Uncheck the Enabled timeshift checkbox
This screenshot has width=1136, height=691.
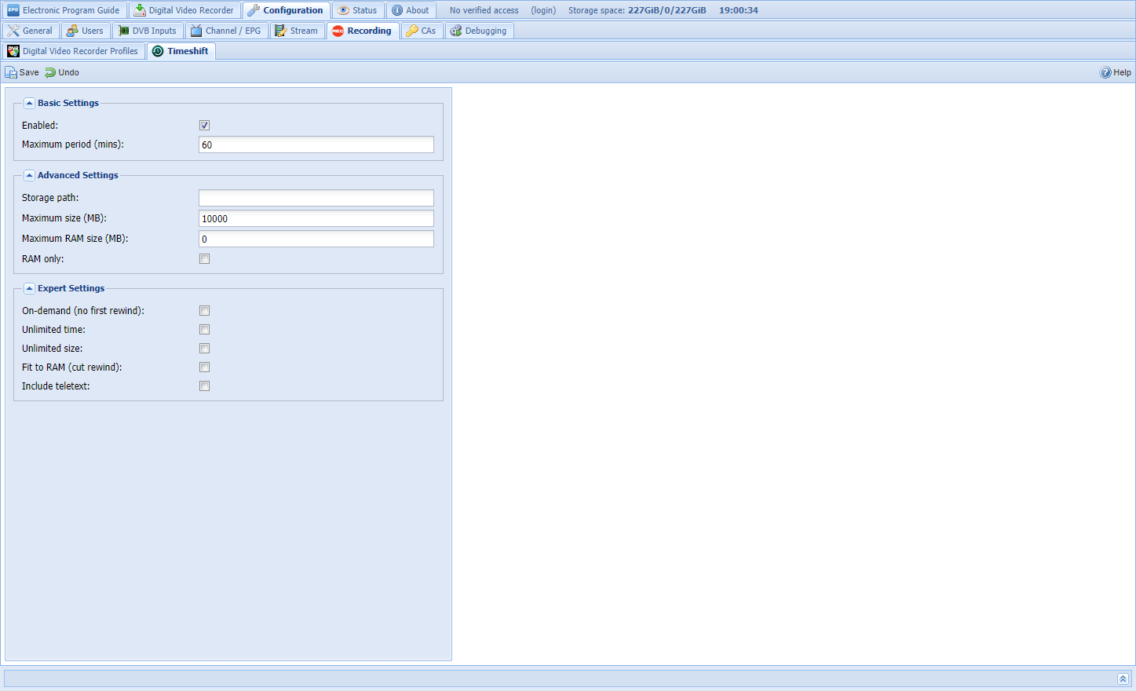pos(204,126)
